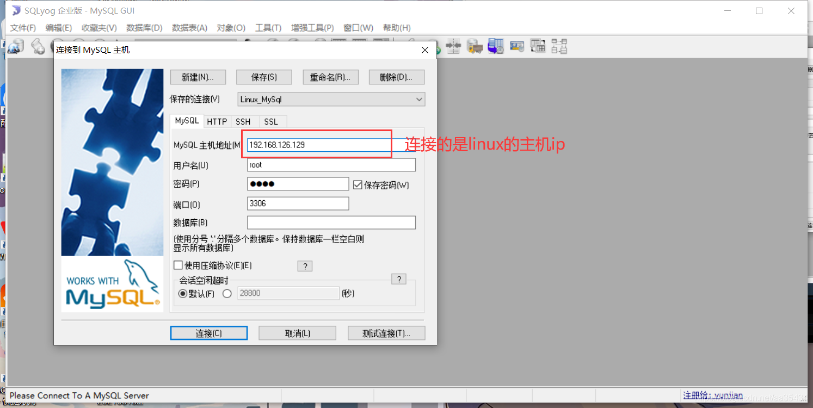
Task: Click the 密码 password field
Action: point(298,184)
